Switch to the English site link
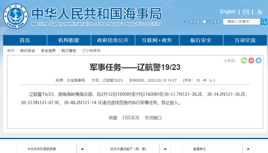Viewport: 268px width, 153px height. (x=228, y=12)
